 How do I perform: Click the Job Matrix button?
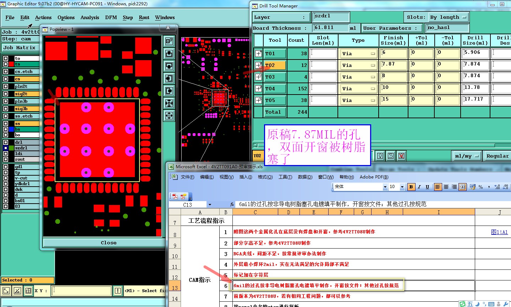click(20, 47)
